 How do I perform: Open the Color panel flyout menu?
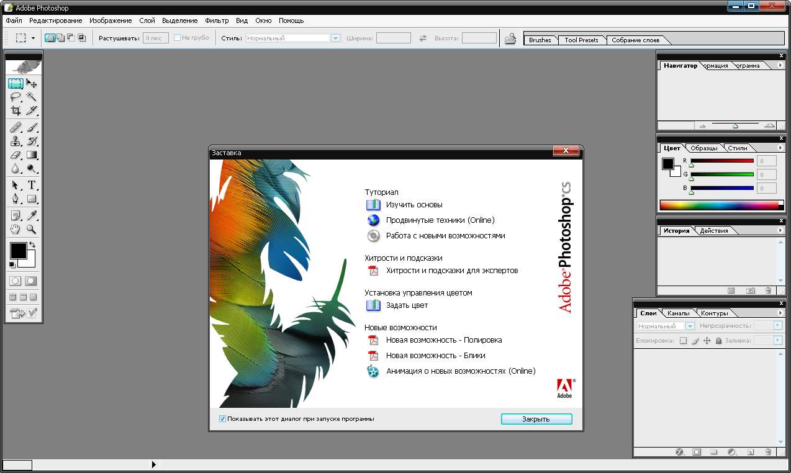click(780, 148)
